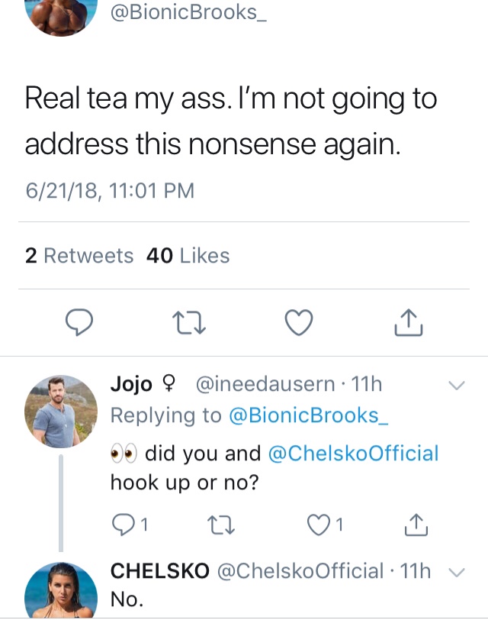Reply to Jojo's comment
The height and width of the screenshot is (620, 488).
tap(122, 524)
